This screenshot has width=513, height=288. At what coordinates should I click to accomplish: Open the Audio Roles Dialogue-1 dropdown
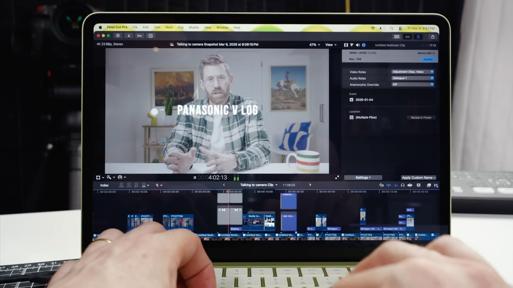coord(413,78)
